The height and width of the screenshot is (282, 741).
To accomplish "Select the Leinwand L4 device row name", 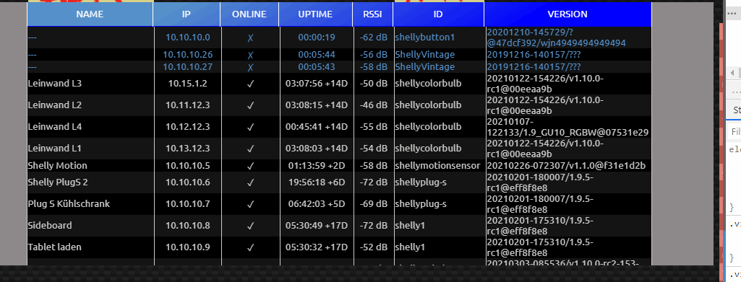I will tap(55, 127).
